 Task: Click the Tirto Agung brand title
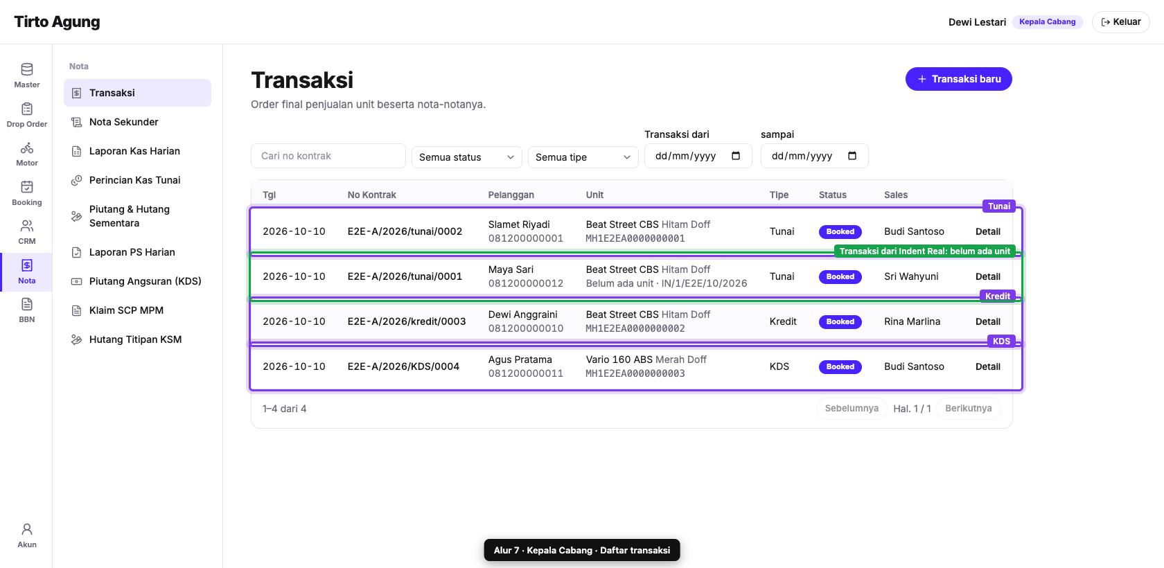(57, 22)
